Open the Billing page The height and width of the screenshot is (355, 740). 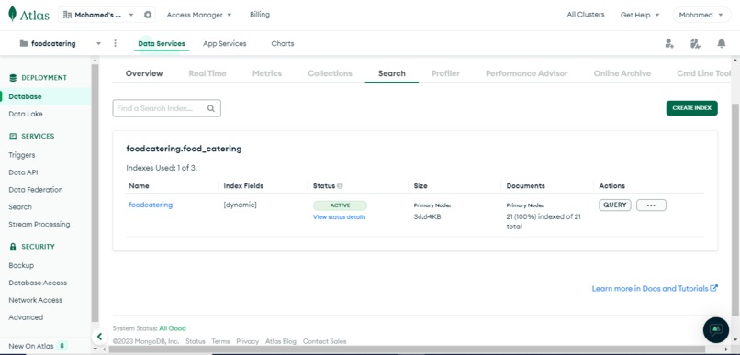tap(260, 14)
